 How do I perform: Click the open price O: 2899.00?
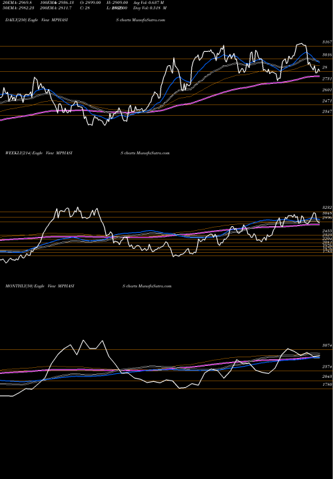pos(91,3)
